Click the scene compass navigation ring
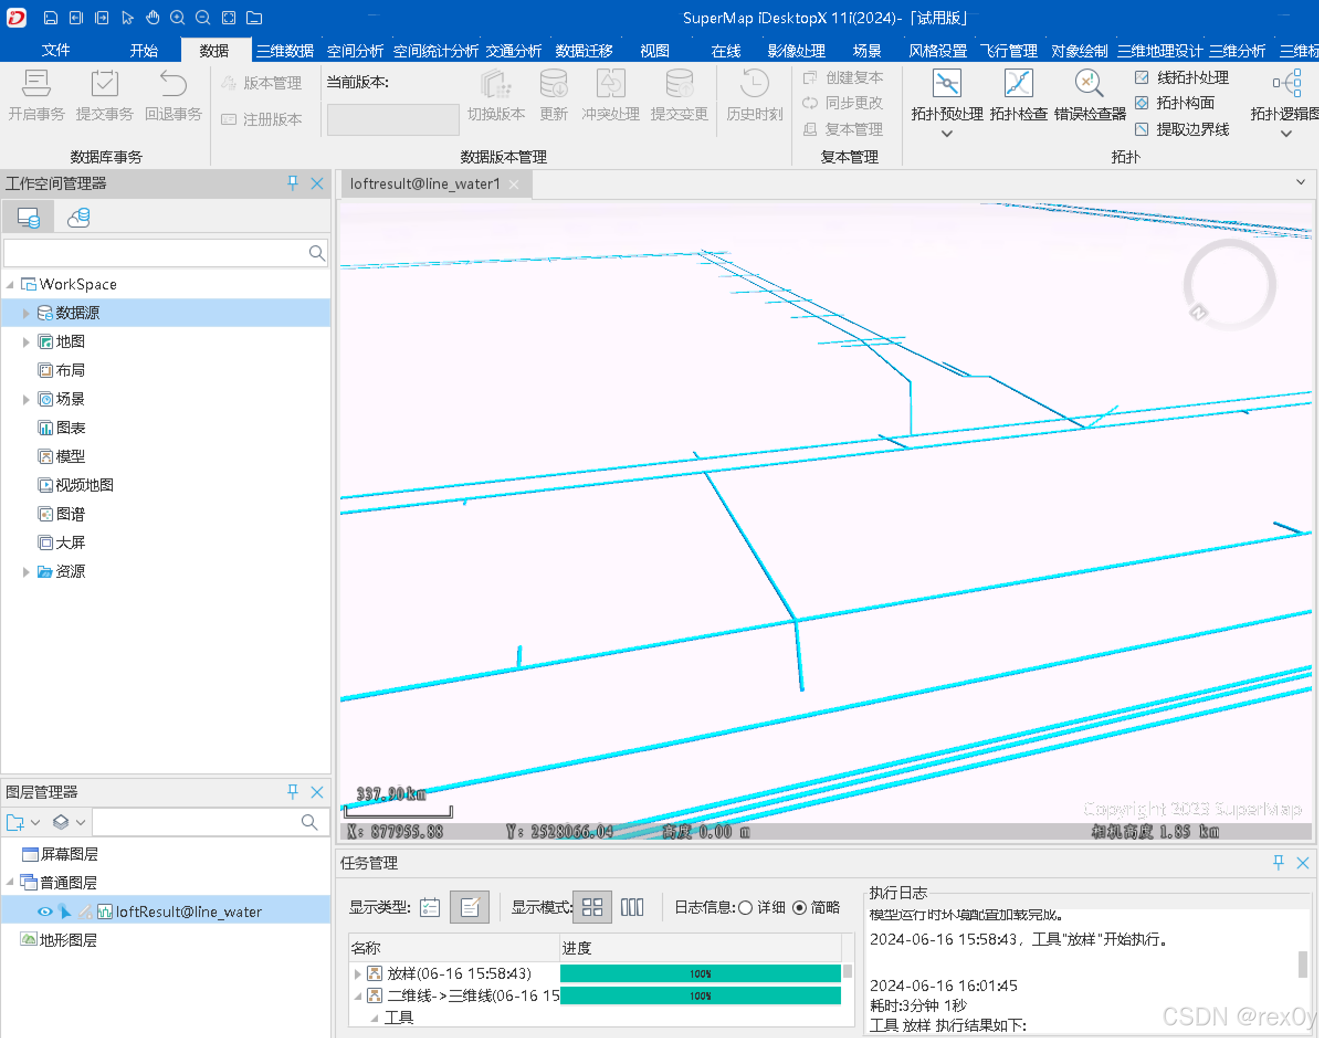 point(1229,284)
